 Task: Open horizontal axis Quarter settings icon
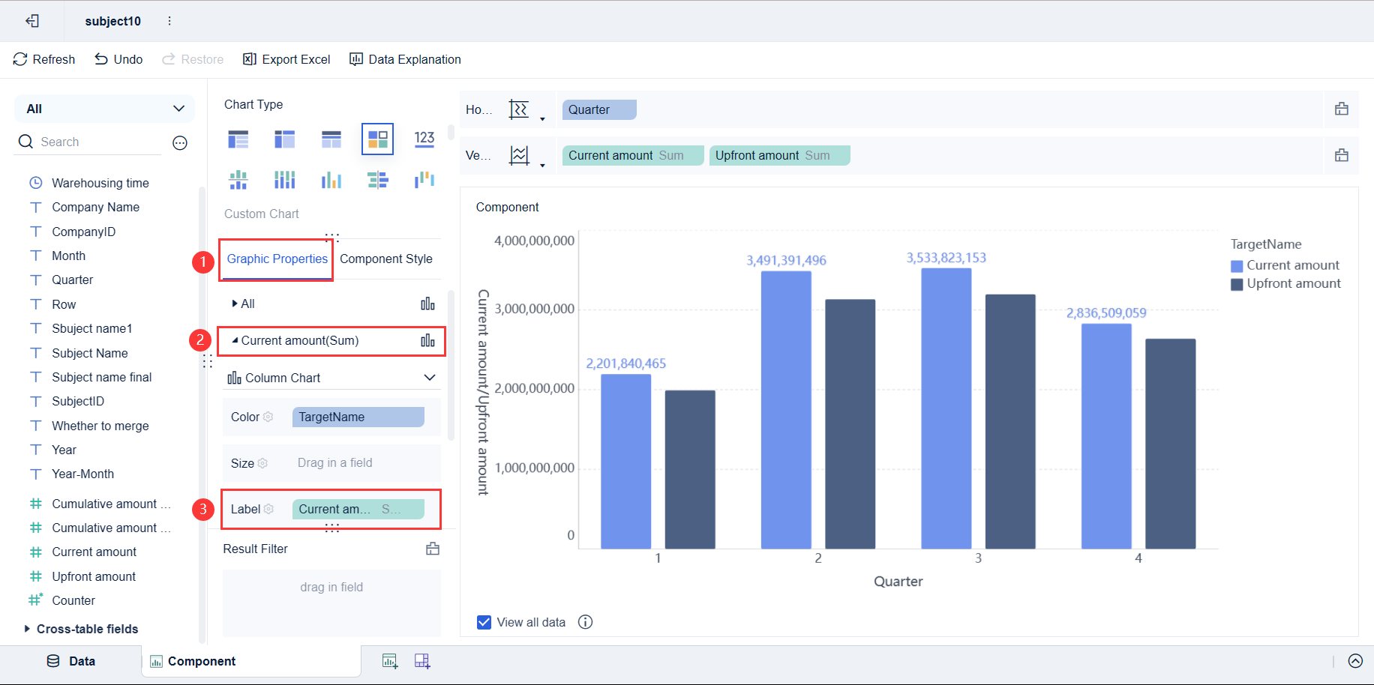[1342, 109]
